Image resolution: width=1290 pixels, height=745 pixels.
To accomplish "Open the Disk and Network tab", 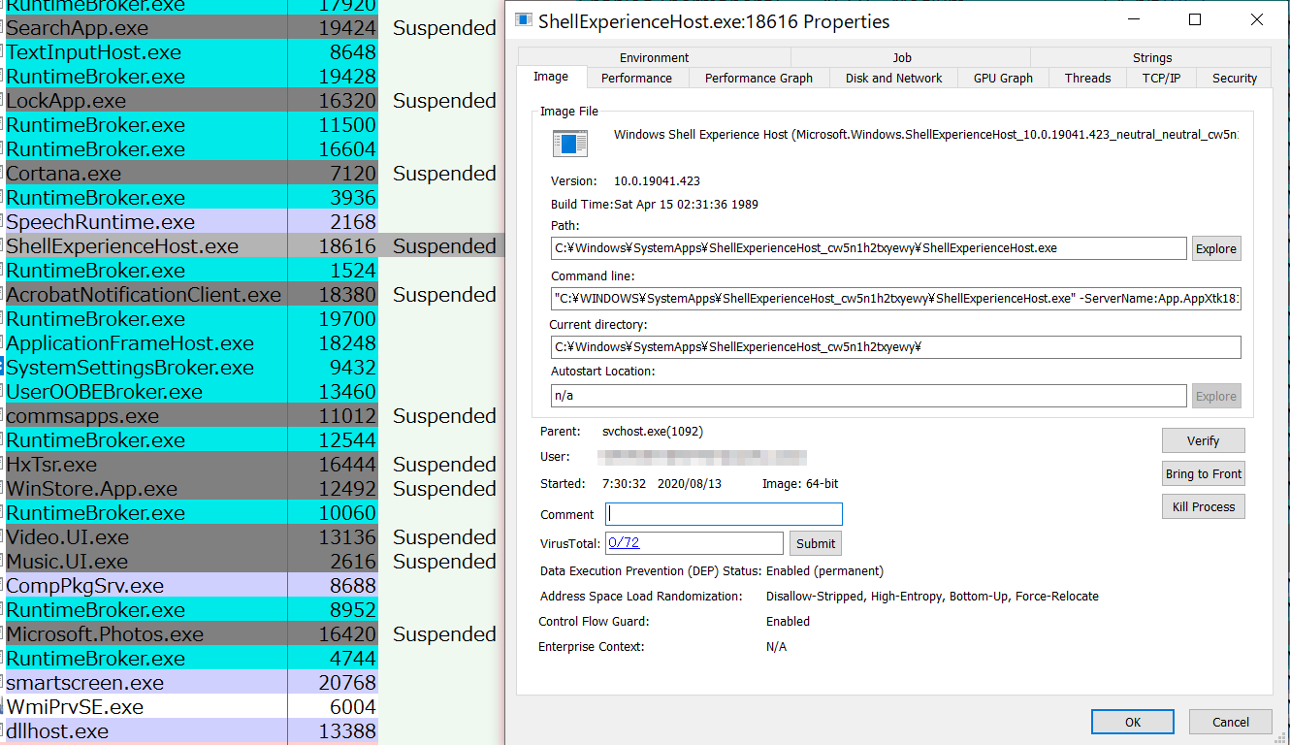I will [893, 79].
